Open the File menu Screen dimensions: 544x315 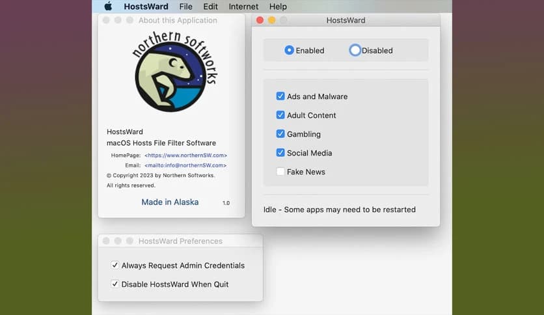pyautogui.click(x=185, y=7)
